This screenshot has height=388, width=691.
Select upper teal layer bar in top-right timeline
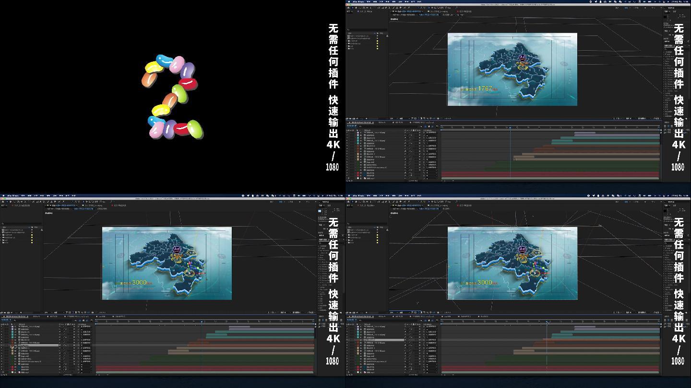[x=610, y=138]
